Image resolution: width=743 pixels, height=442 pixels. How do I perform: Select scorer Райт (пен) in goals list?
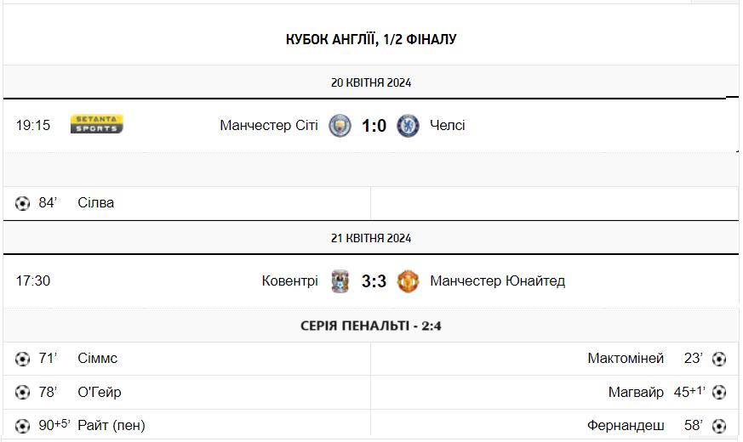pos(111,426)
